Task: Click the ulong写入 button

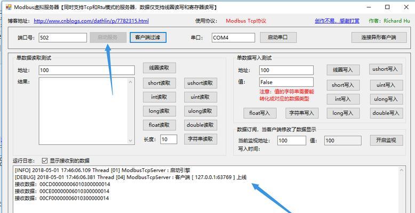Action: click(x=386, y=99)
